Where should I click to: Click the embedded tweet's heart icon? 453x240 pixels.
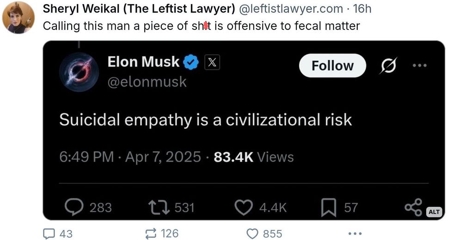[244, 207]
